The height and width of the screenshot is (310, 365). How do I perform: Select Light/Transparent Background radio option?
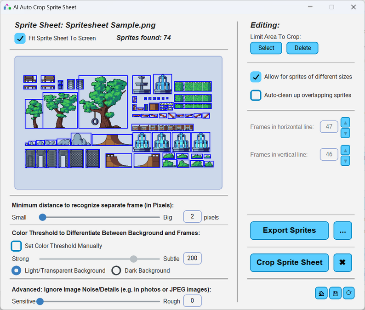[x=16, y=271]
